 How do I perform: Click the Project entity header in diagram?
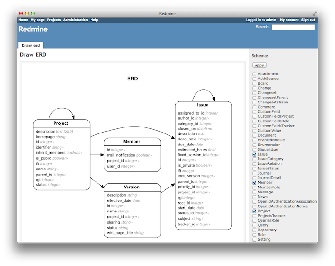coord(61,123)
